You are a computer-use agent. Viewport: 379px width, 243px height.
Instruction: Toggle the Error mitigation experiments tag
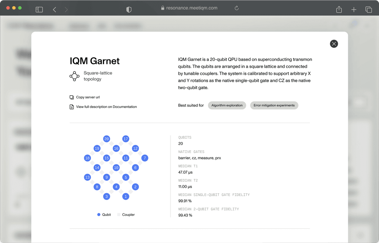(274, 105)
